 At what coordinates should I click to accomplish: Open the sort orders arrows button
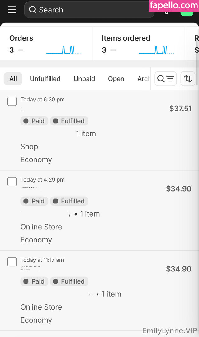pyautogui.click(x=188, y=79)
